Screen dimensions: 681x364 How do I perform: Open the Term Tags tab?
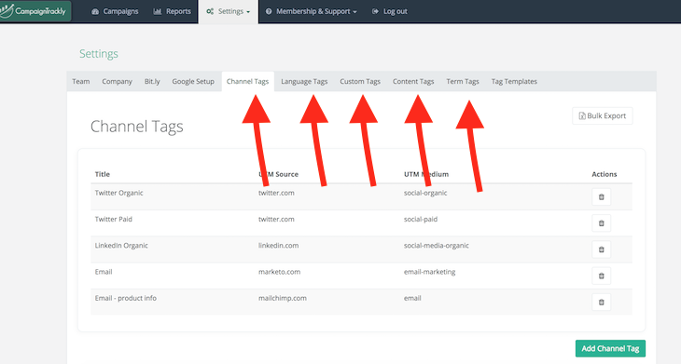[x=463, y=82]
